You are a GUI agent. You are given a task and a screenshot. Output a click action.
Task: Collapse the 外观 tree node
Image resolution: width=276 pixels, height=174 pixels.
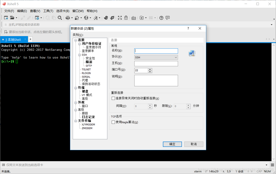(76, 102)
